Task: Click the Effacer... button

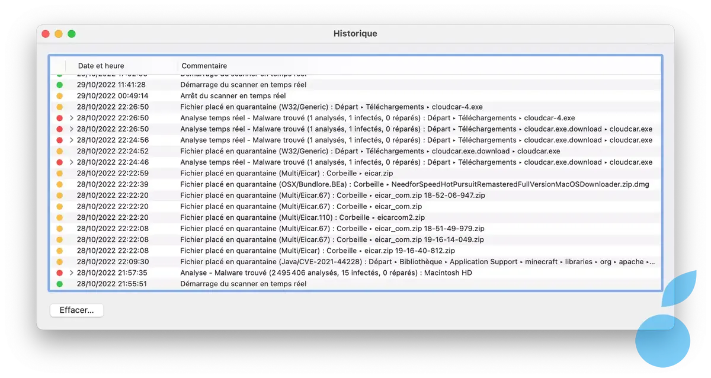Action: [x=76, y=310]
